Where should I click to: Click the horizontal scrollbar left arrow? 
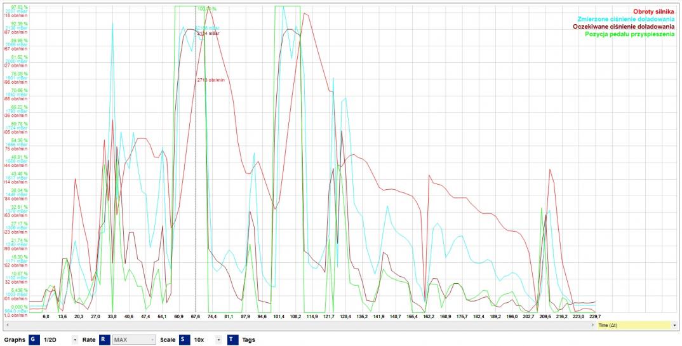pos(6,325)
